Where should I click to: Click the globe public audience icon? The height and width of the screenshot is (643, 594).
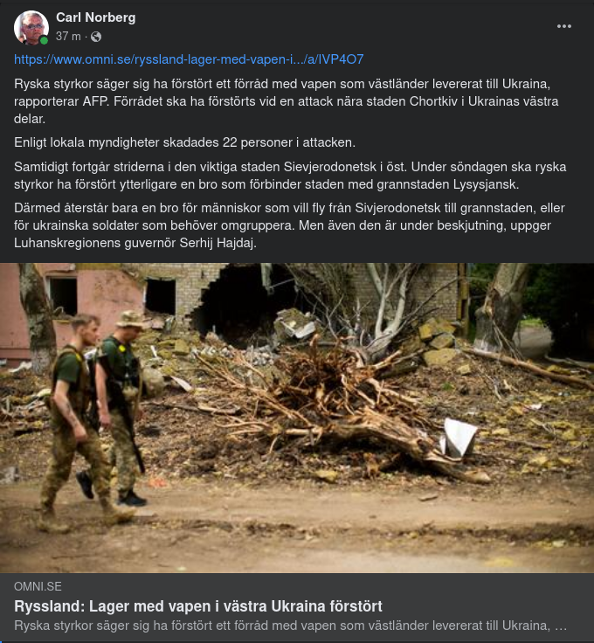click(96, 37)
